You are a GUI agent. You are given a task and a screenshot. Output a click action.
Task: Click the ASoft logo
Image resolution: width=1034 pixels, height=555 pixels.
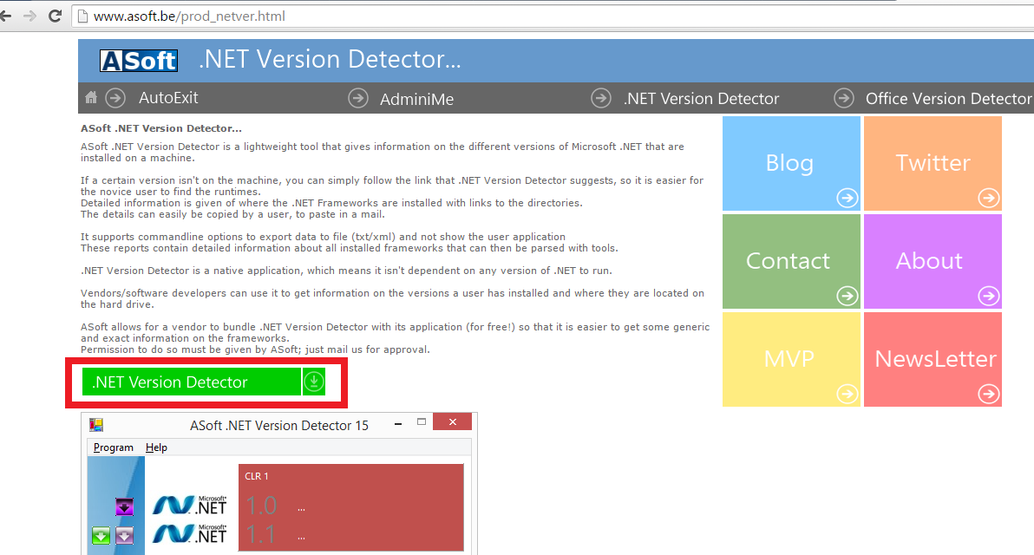point(139,61)
